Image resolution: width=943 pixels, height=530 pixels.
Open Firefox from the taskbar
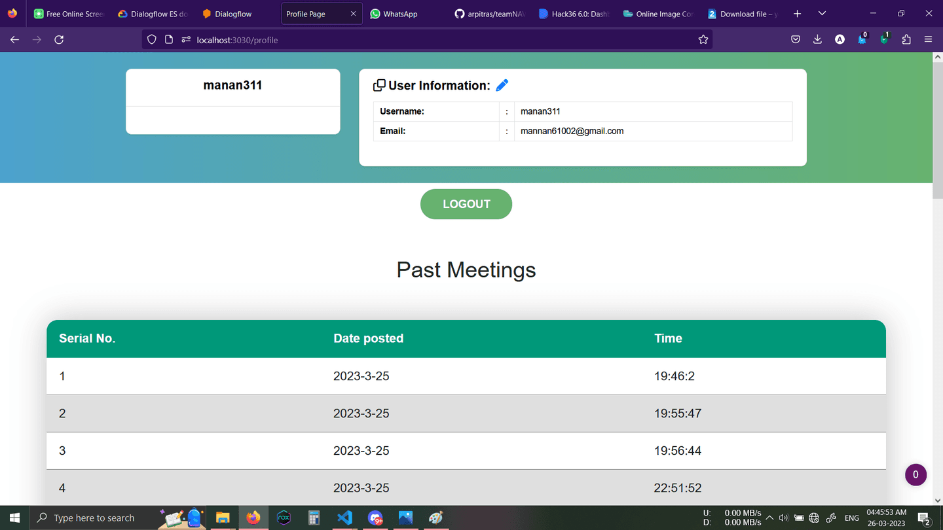[253, 518]
